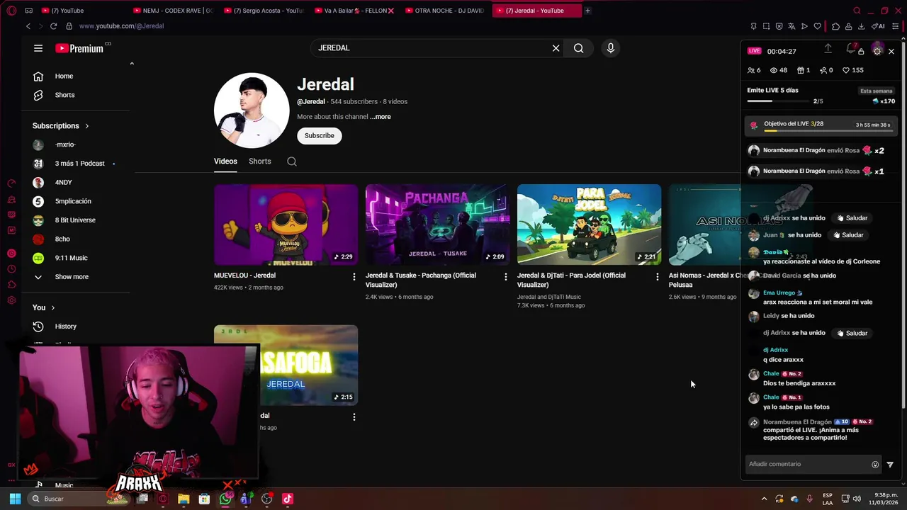Open the YouTube hamburger guide menu
Screen dimensions: 907x510
38,48
